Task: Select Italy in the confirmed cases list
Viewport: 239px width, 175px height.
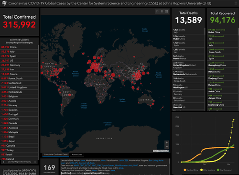Action: (19, 52)
